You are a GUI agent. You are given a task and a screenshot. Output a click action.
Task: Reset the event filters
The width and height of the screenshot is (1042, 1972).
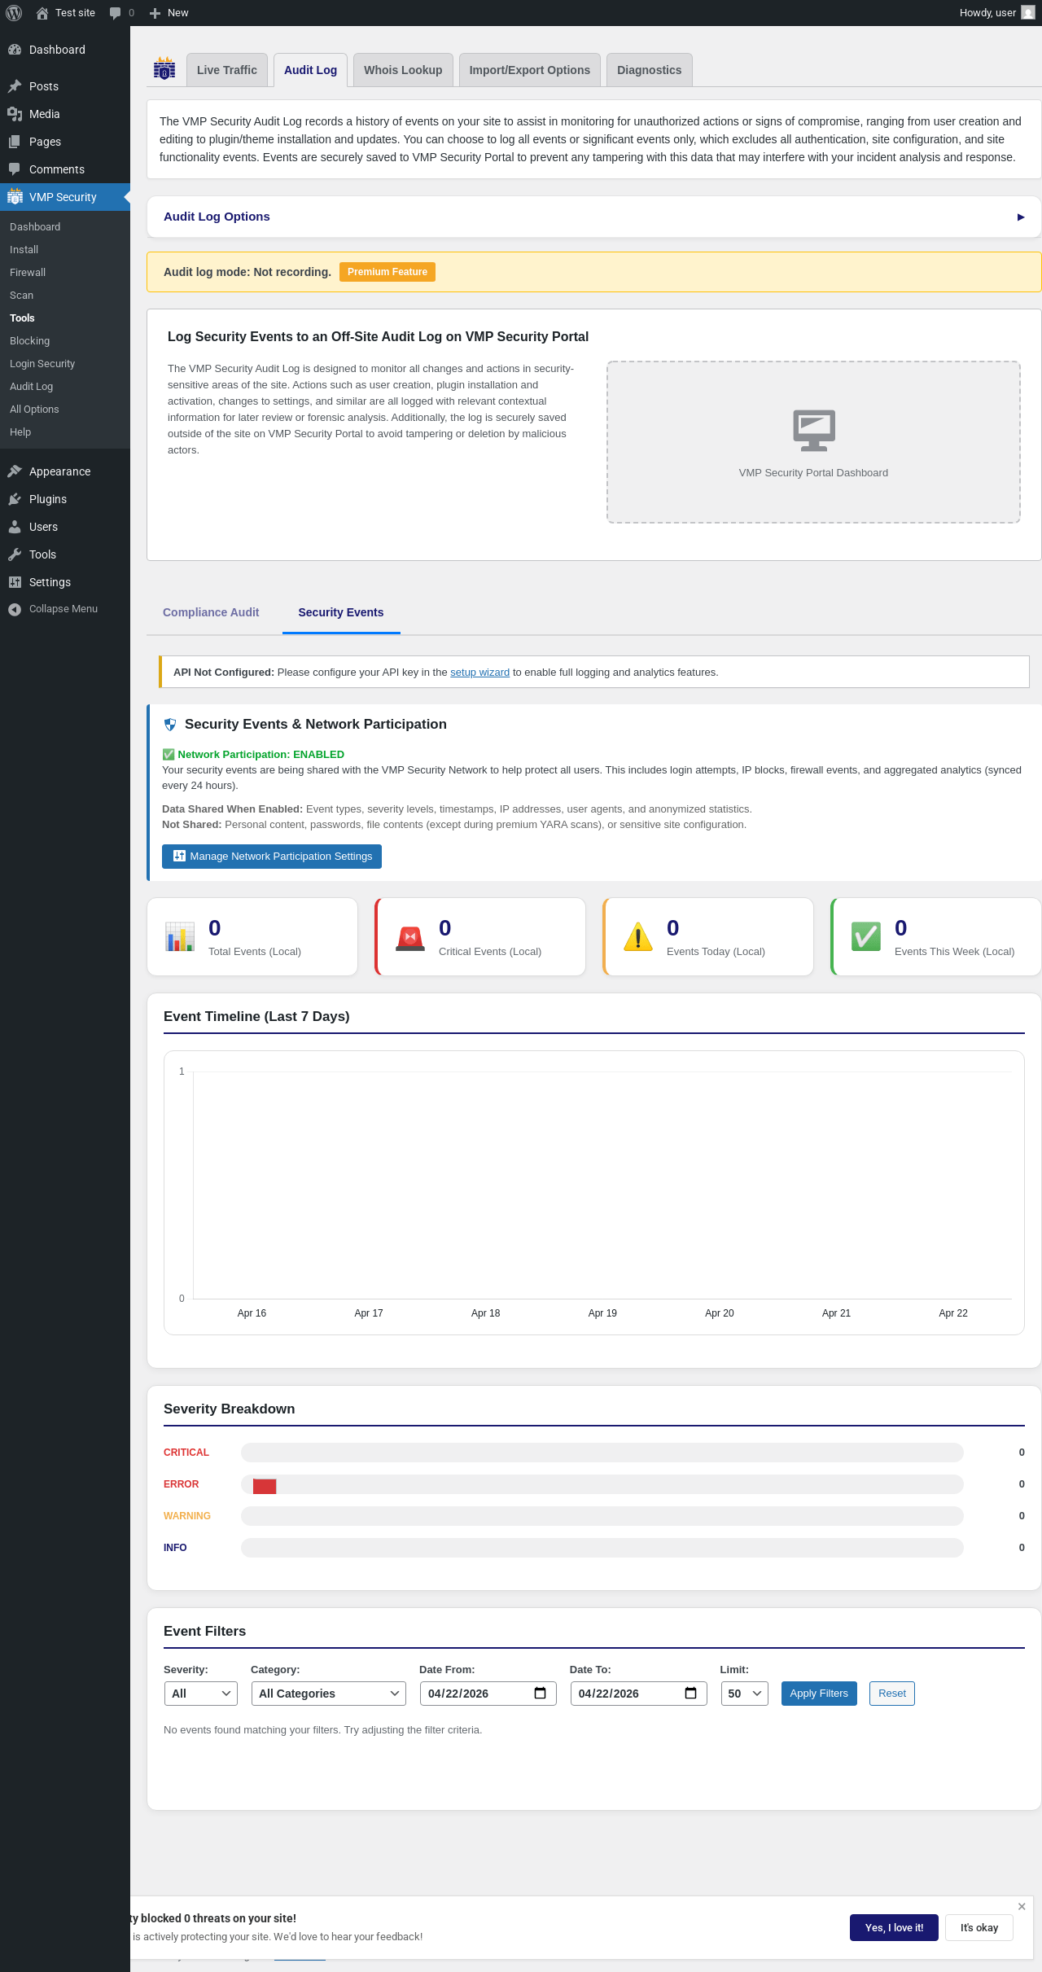click(x=892, y=1694)
